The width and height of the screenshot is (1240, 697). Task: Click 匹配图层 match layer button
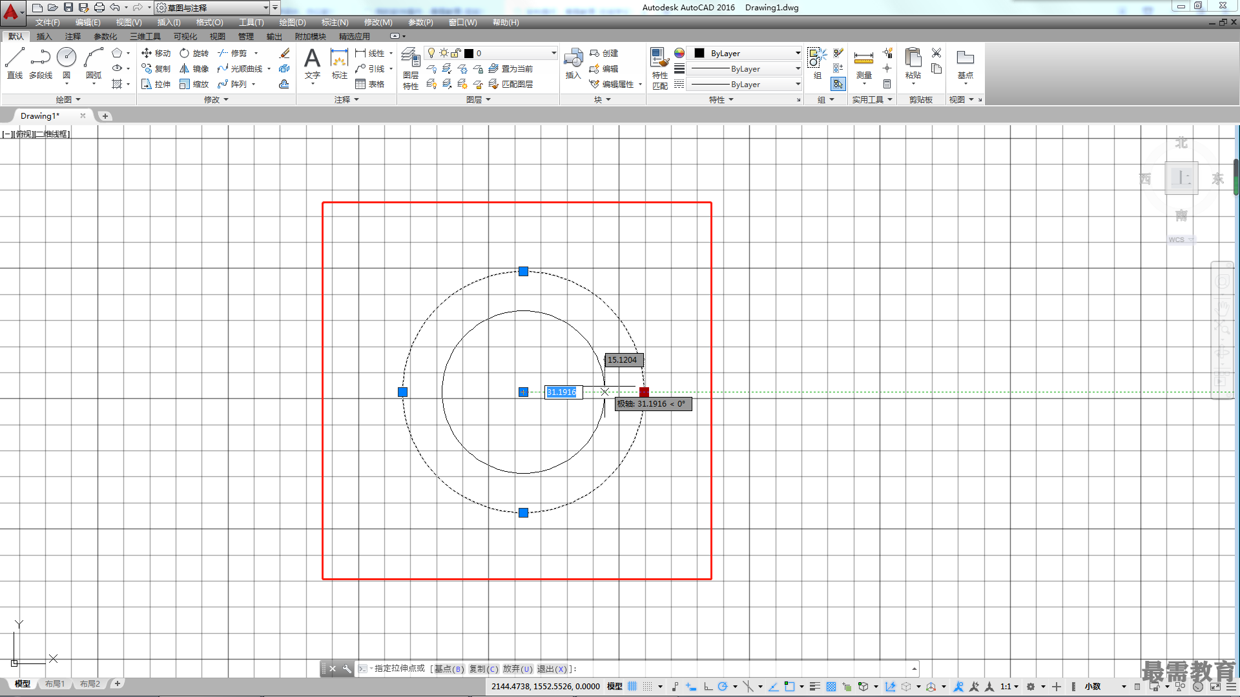coord(511,84)
